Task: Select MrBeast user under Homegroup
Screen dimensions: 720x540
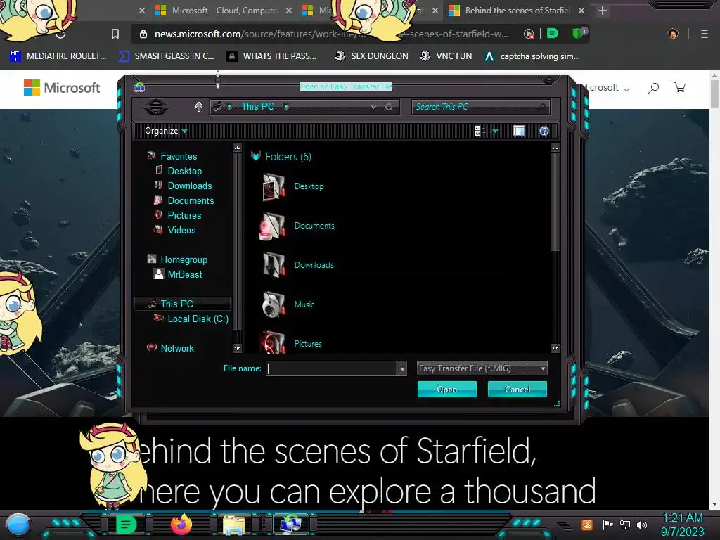Action: click(x=184, y=274)
